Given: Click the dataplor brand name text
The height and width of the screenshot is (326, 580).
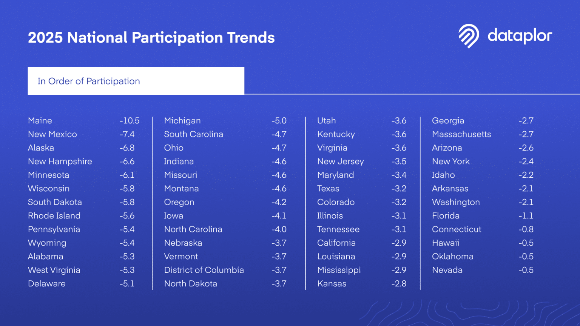Looking at the screenshot, I should tap(520, 36).
